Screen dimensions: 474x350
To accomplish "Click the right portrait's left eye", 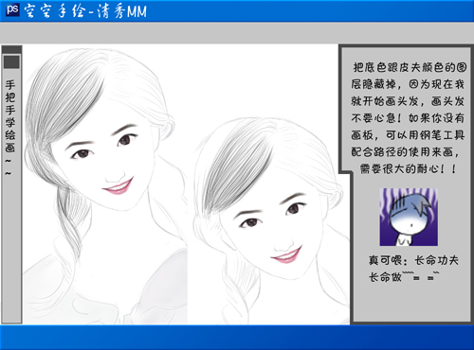I will click(x=250, y=222).
